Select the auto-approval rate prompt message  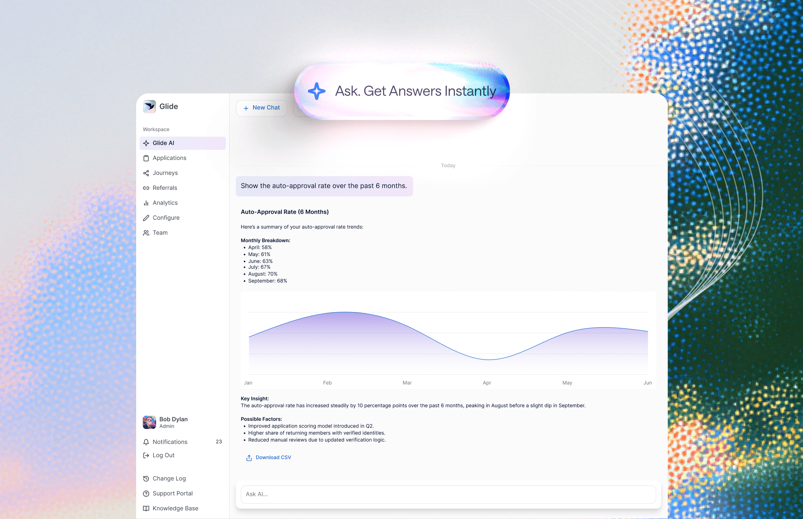324,186
